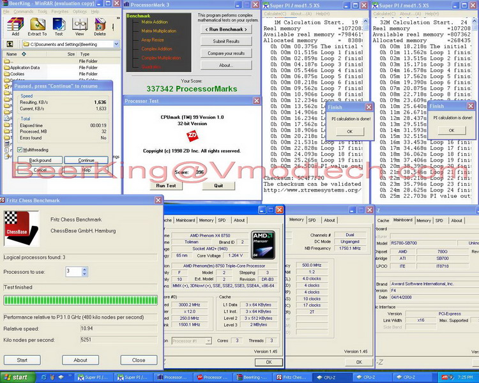Click the Fritz Chess taskbar button
The height and width of the screenshot is (383, 479).
tap(291, 377)
